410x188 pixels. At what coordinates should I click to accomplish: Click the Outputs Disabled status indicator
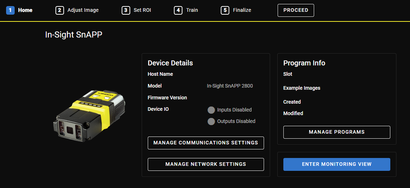211,122
